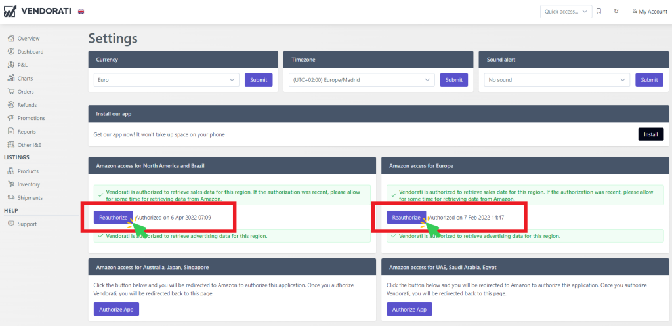Click the Promotions megaphone icon
Screen dimensions: 672x326
click(11, 118)
